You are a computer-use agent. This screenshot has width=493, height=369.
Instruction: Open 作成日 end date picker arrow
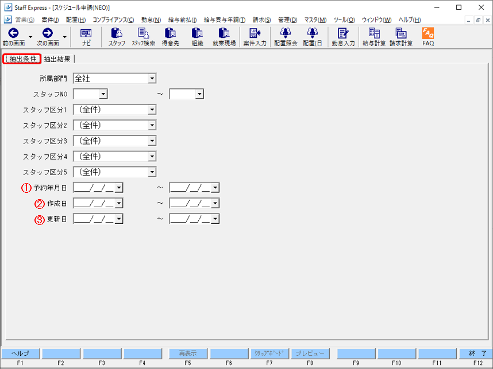click(215, 203)
